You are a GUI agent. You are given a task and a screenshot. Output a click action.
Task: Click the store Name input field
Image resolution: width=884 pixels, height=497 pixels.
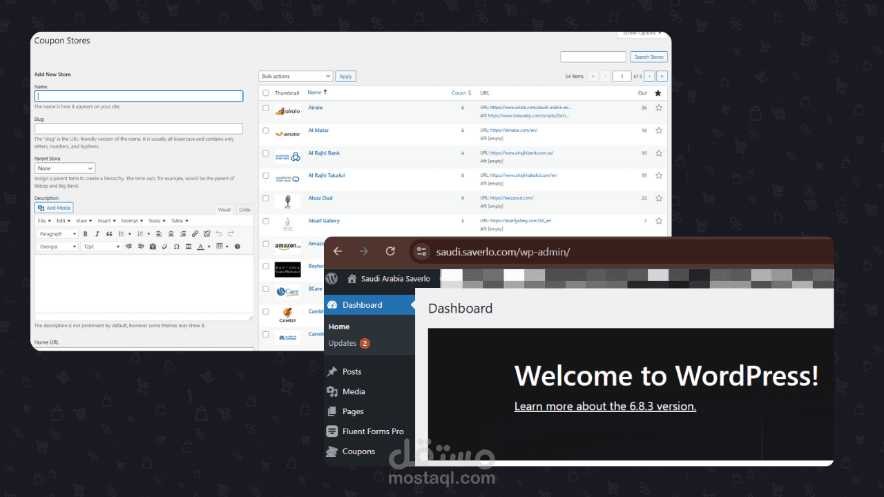139,97
